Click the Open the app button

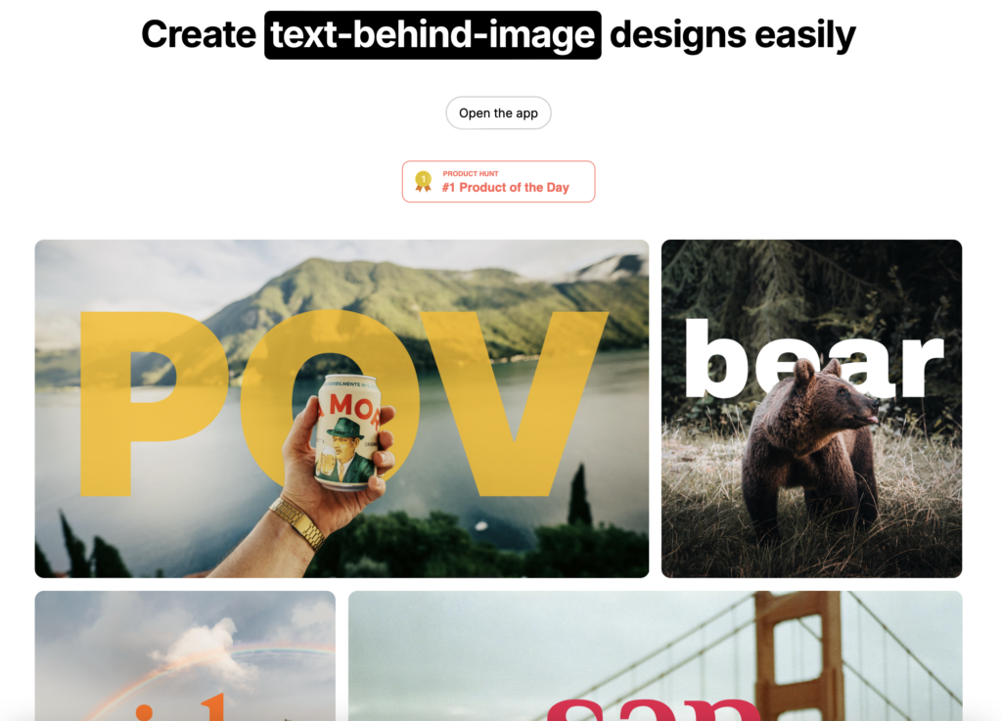[498, 113]
